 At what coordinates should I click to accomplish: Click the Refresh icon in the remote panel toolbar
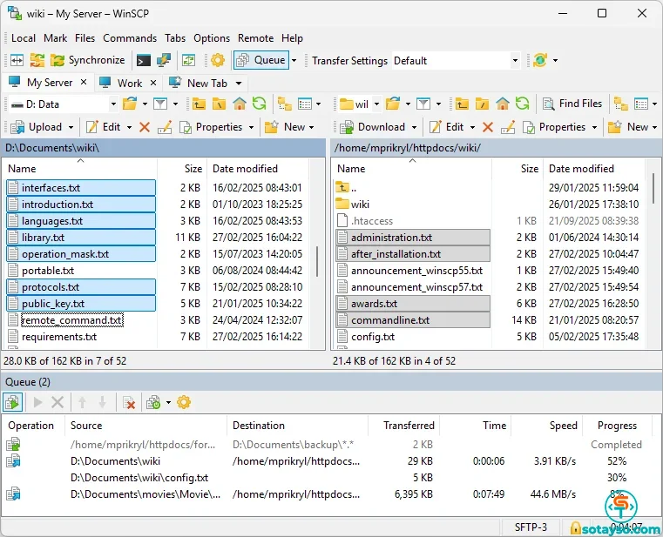(523, 104)
